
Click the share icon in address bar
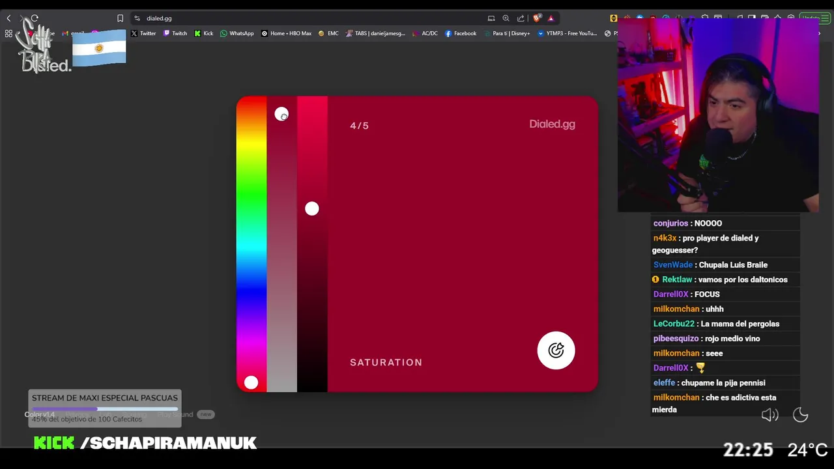click(521, 18)
